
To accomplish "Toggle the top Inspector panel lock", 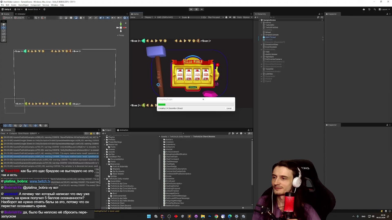I will coord(388,14).
